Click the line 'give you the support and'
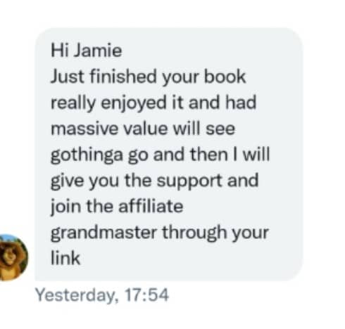 (x=154, y=181)
